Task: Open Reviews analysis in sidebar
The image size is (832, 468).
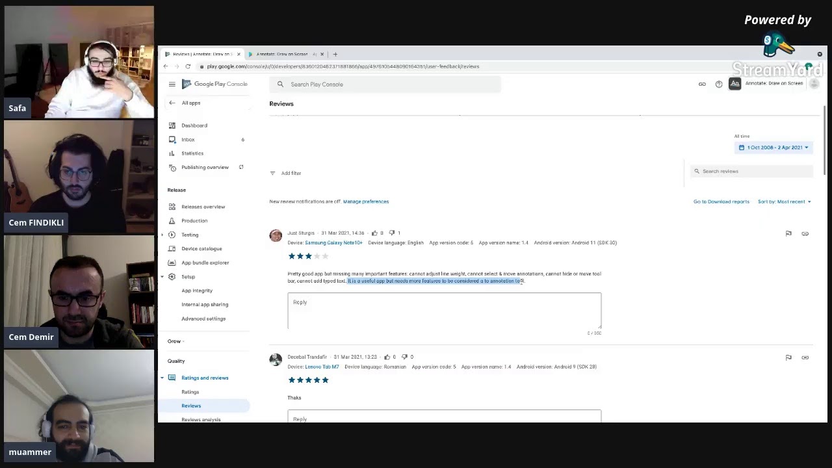Action: coord(201,419)
